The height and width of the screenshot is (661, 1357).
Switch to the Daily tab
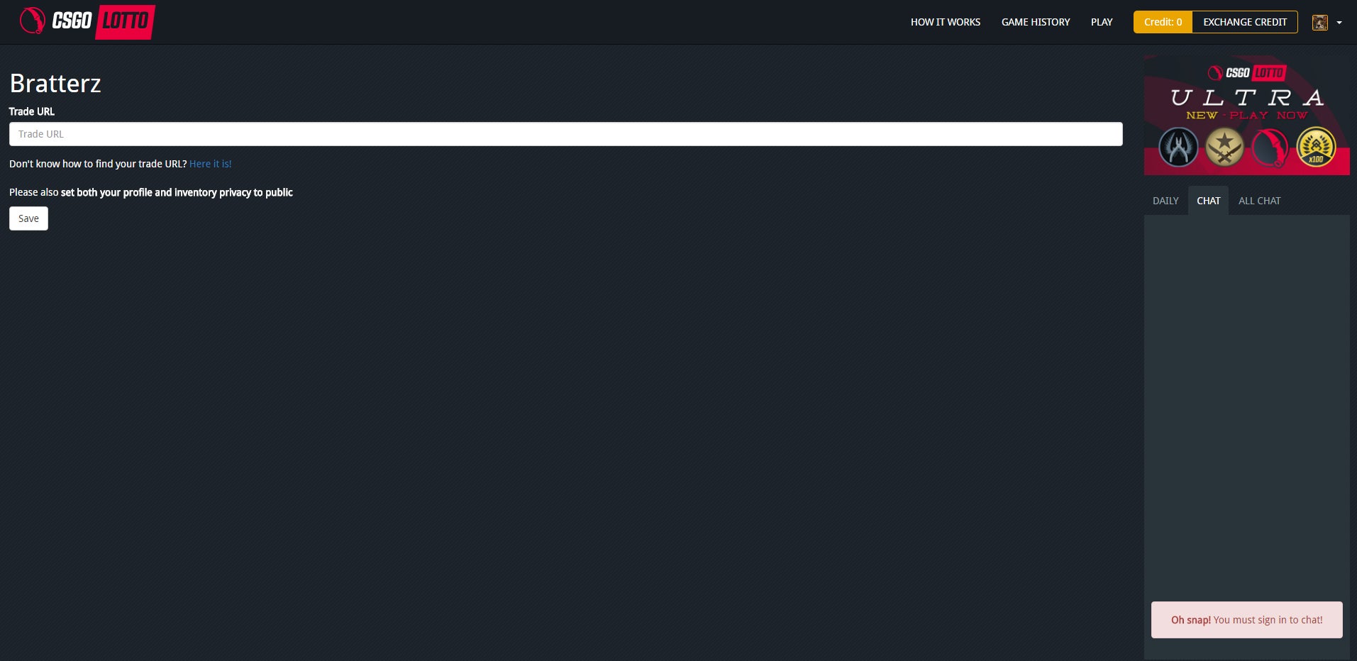[1165, 201]
